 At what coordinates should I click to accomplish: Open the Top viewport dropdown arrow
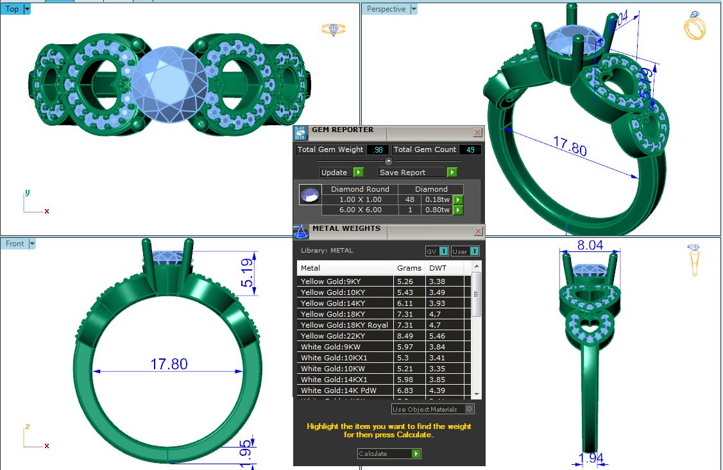coord(27,9)
